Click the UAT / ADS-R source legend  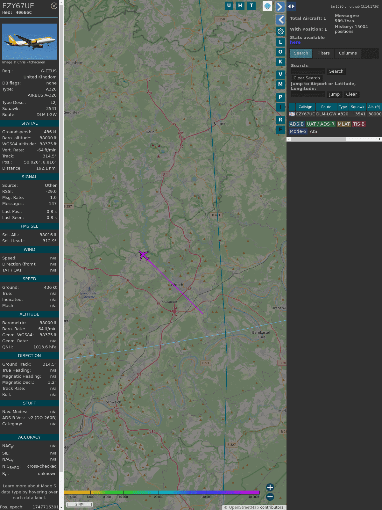coord(321,124)
